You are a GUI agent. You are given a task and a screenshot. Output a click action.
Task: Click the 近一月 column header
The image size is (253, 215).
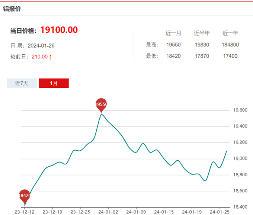(x=173, y=33)
